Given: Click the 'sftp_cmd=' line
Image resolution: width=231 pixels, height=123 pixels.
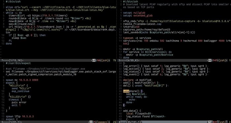Looking at the screenshot, I should (177, 21).
